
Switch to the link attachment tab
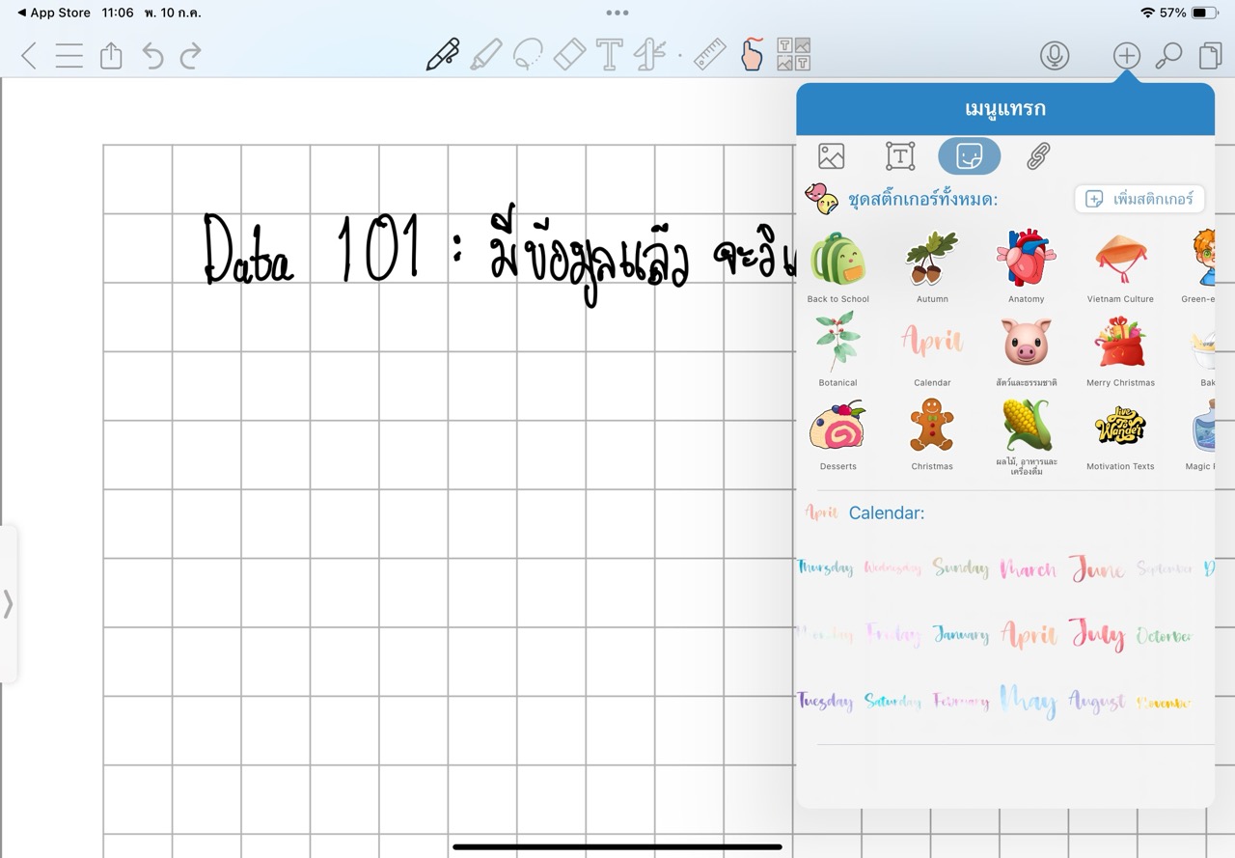[x=1038, y=156]
